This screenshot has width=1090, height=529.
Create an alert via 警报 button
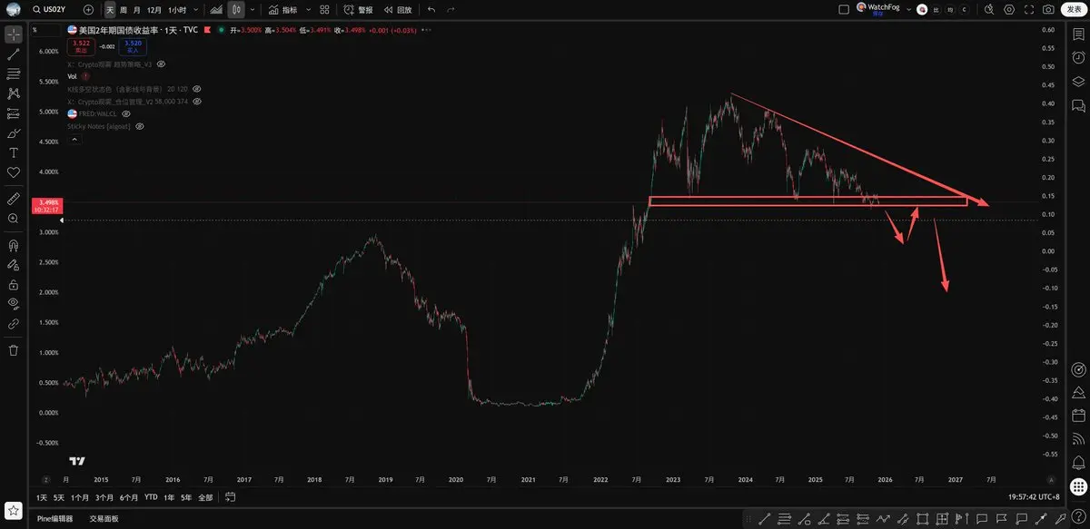358,9
